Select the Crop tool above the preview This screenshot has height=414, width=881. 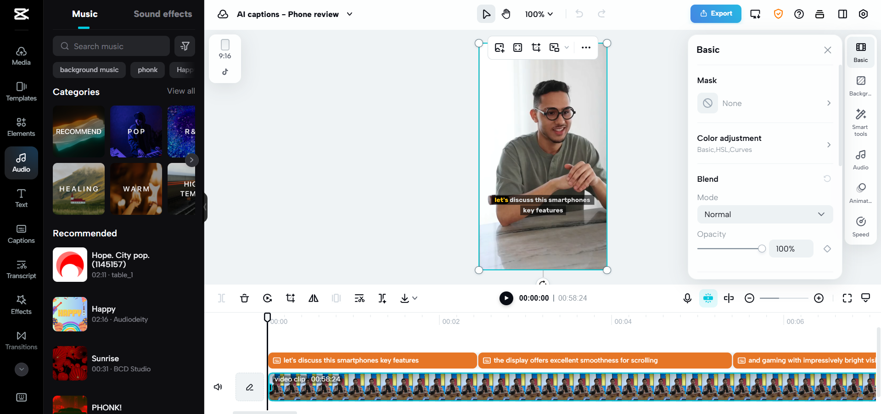536,47
